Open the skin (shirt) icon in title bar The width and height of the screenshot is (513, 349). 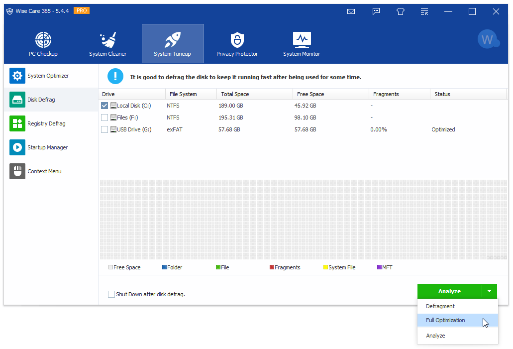(x=401, y=11)
